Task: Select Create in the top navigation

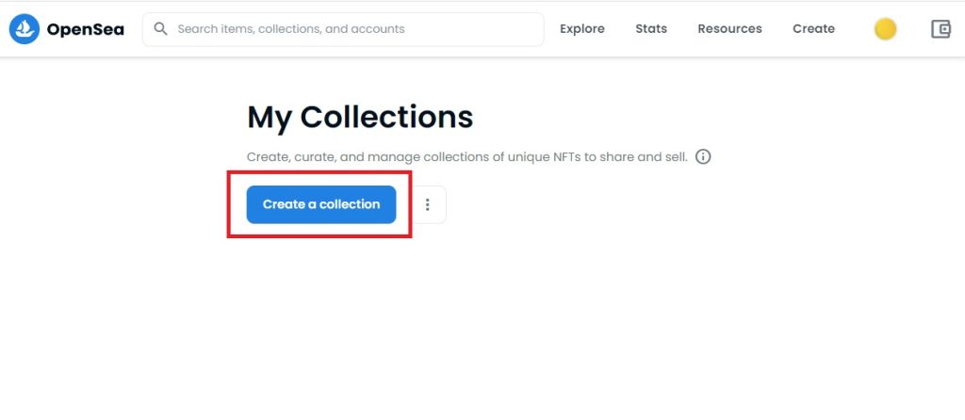Action: pos(813,29)
